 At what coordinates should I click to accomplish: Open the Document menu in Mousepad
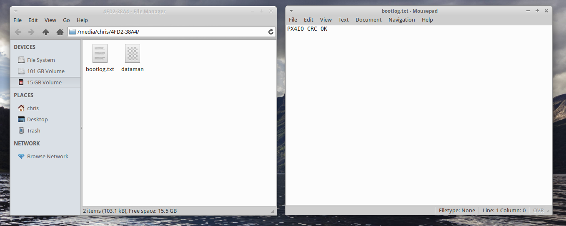pos(368,20)
